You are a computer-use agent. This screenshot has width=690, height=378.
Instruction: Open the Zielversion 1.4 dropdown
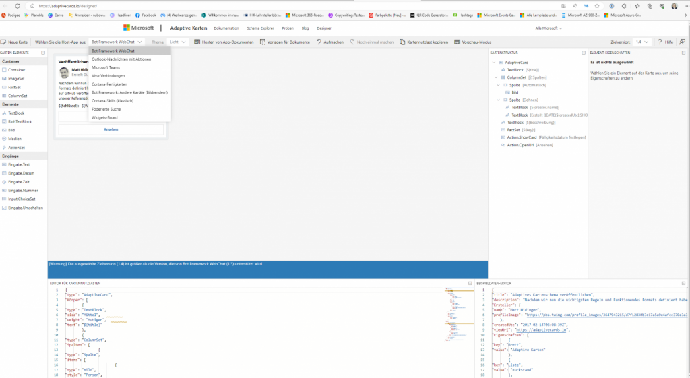pos(641,42)
